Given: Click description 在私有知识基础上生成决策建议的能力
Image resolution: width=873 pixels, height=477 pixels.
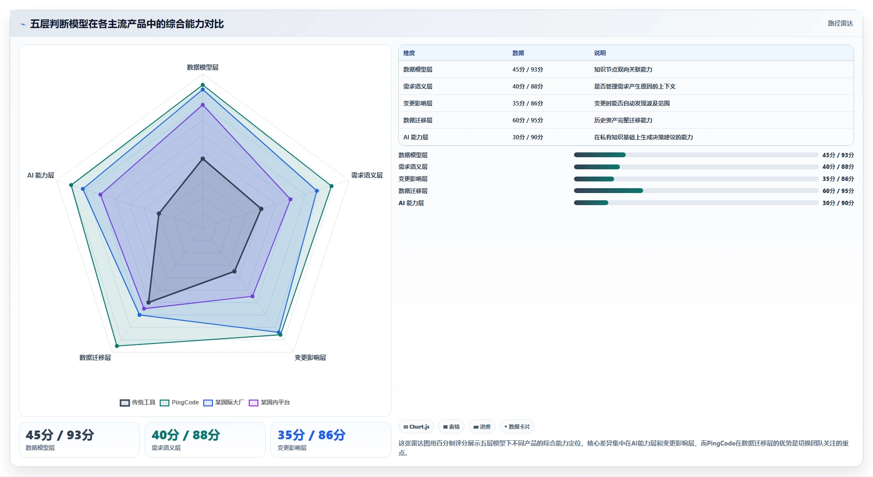Looking at the screenshot, I should pyautogui.click(x=644, y=137).
